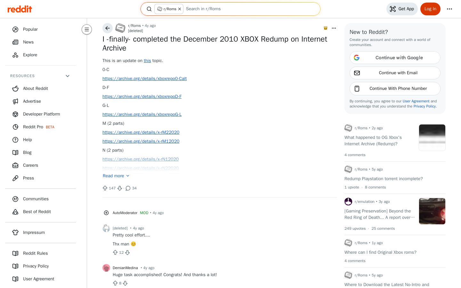Open Explore from the sidebar
The height and width of the screenshot is (288, 461).
(40, 55)
